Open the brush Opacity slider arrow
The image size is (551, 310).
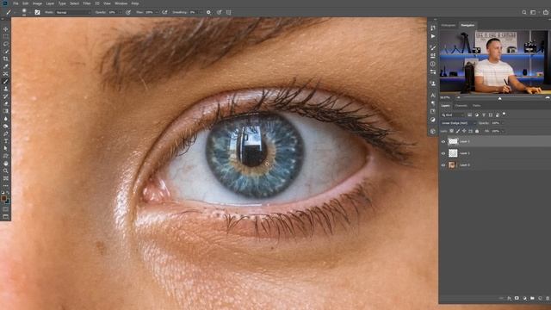click(x=120, y=12)
